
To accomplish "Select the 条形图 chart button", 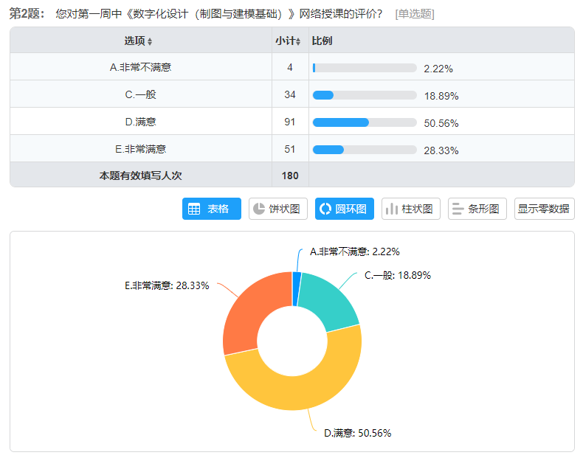I will coord(477,209).
